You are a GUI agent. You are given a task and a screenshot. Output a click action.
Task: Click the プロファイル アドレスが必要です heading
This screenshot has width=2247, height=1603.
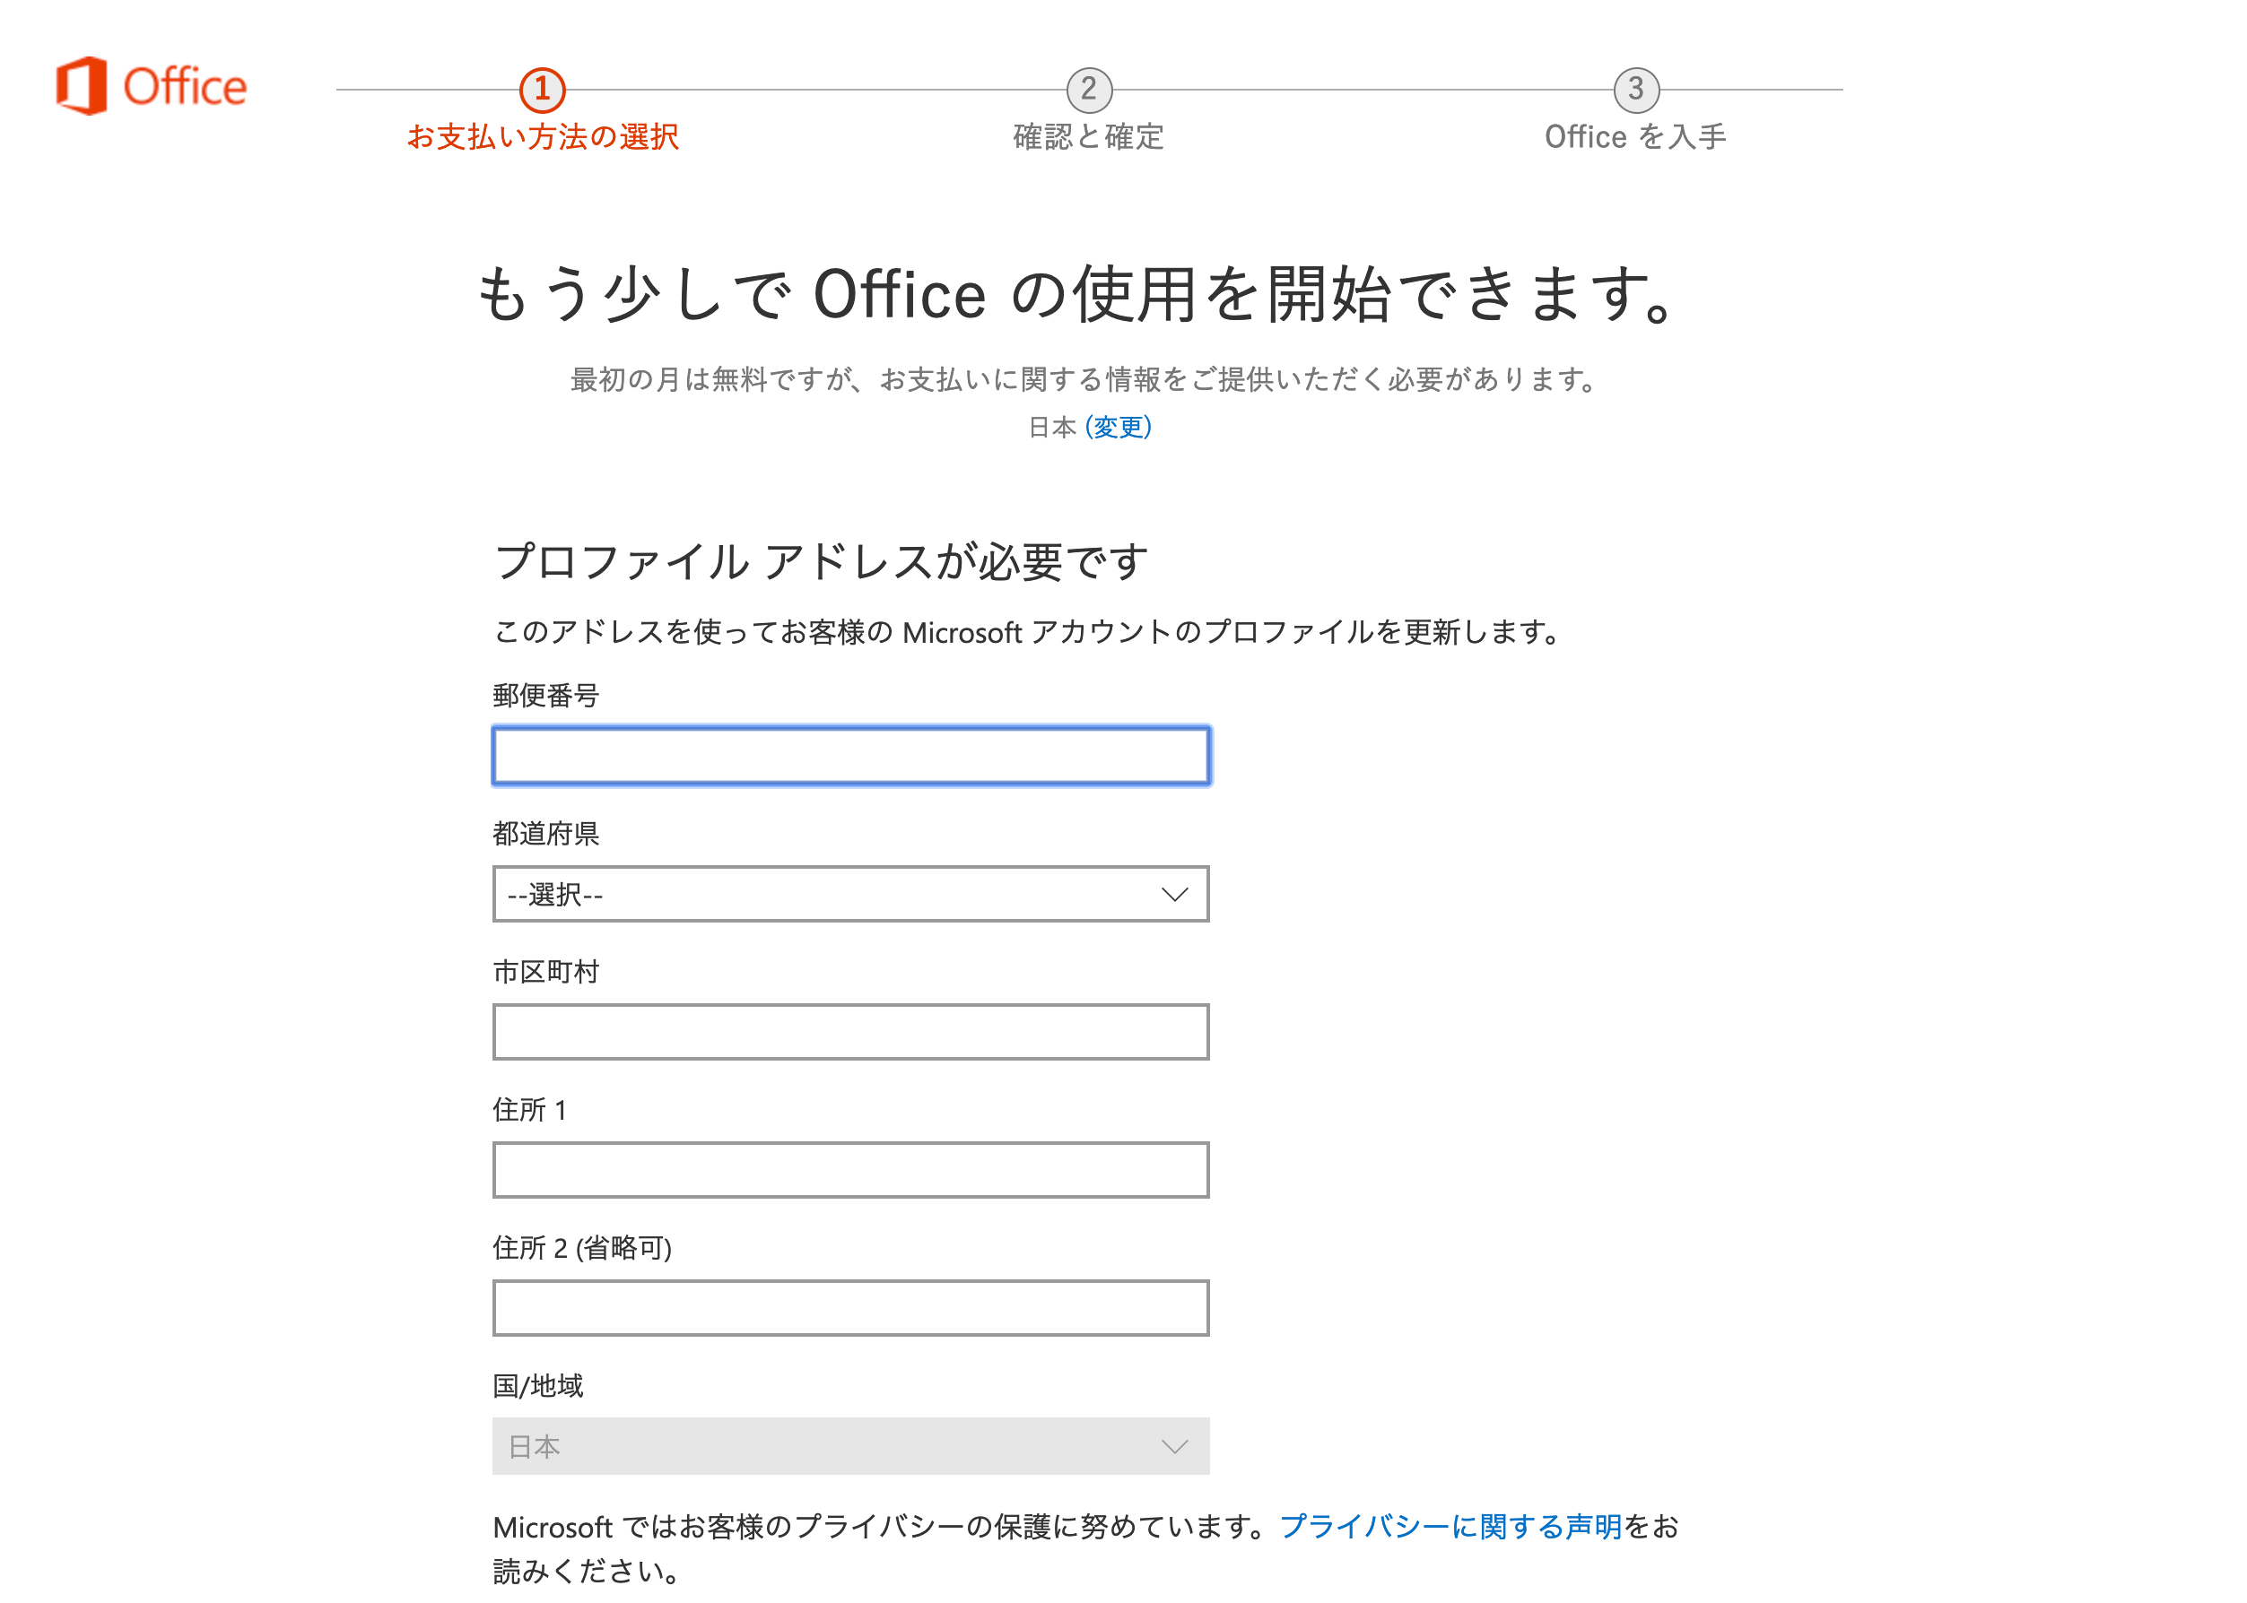822,561
